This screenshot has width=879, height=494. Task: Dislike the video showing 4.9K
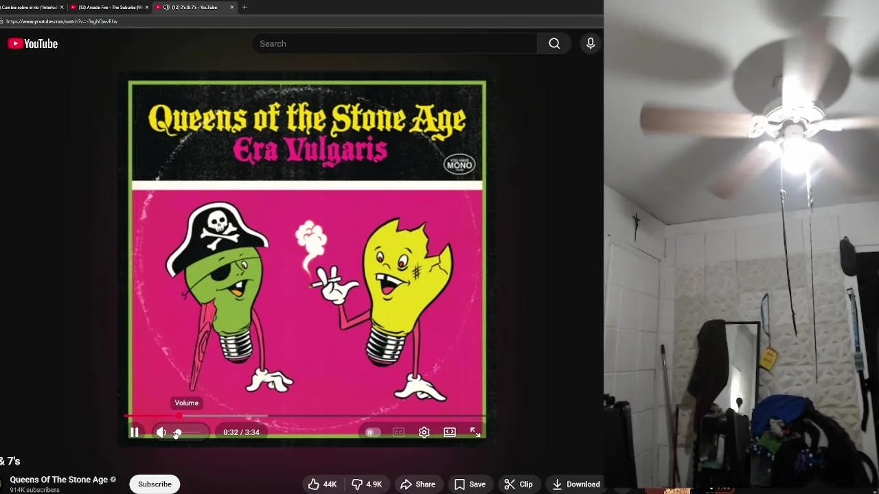click(x=367, y=484)
